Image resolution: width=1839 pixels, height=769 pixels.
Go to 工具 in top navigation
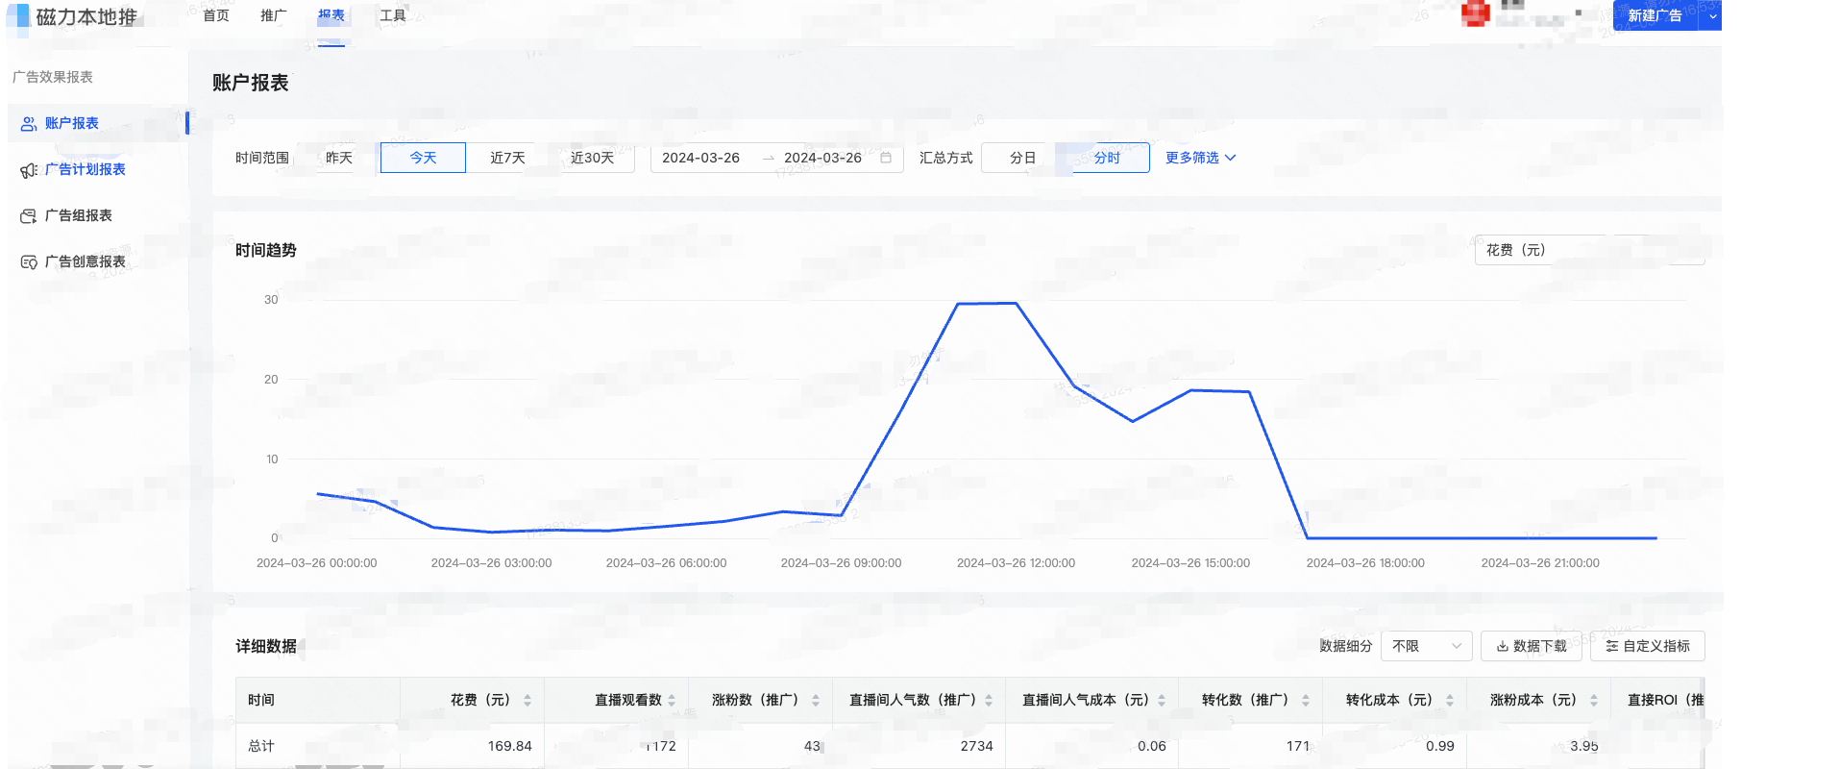[392, 15]
